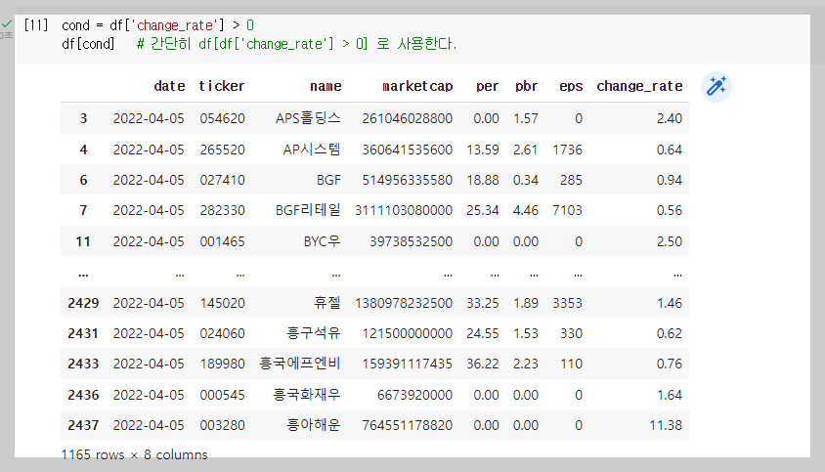This screenshot has width=825, height=472.
Task: Click marketcap value 39738532500
Action: point(411,241)
